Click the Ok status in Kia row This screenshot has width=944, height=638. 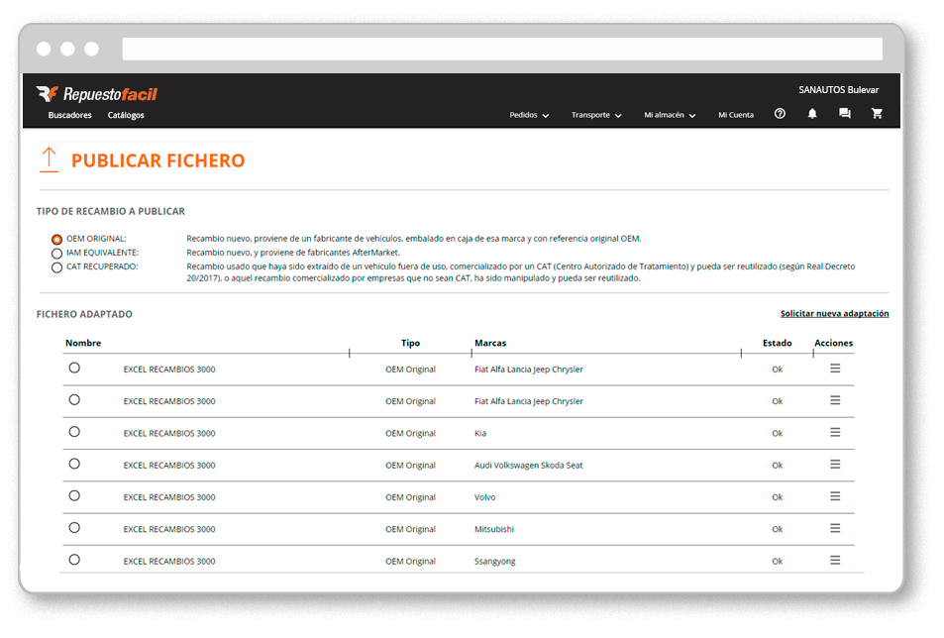[x=778, y=433]
